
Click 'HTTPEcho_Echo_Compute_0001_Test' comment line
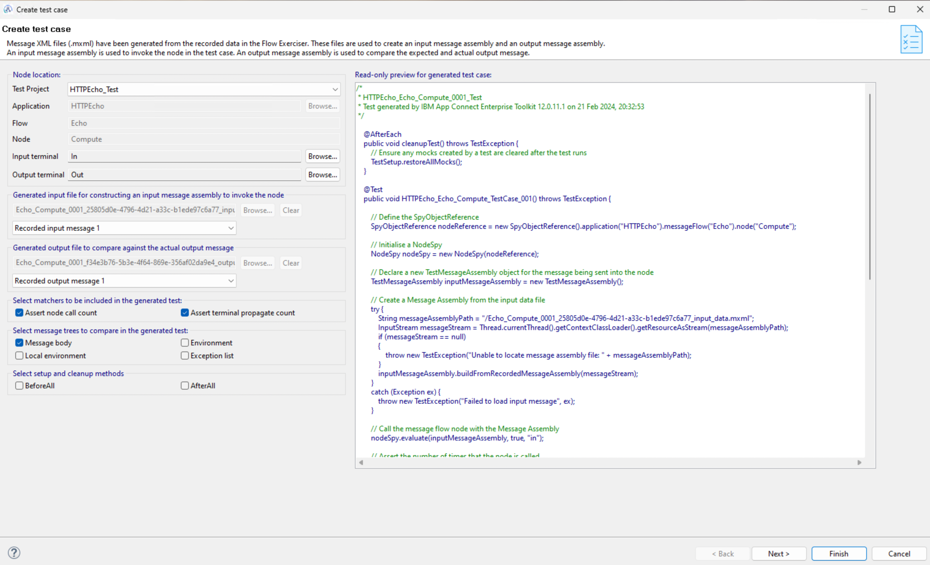tap(420, 98)
